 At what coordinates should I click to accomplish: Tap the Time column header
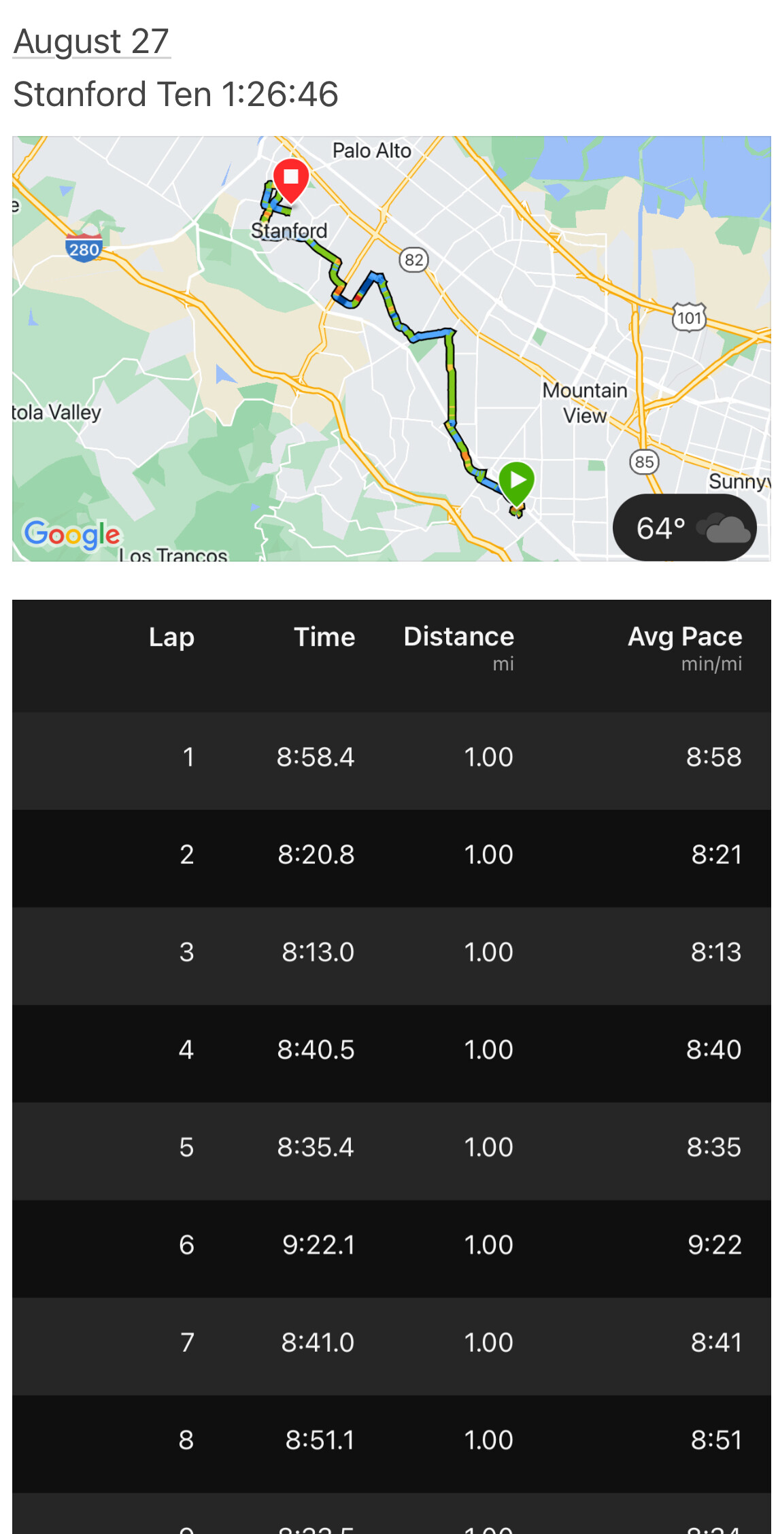point(324,637)
